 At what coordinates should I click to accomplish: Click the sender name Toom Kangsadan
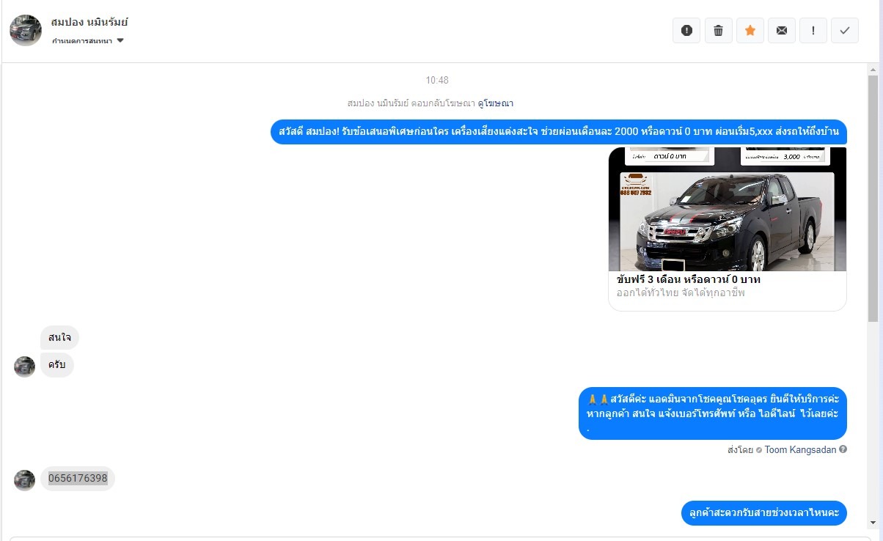point(800,449)
